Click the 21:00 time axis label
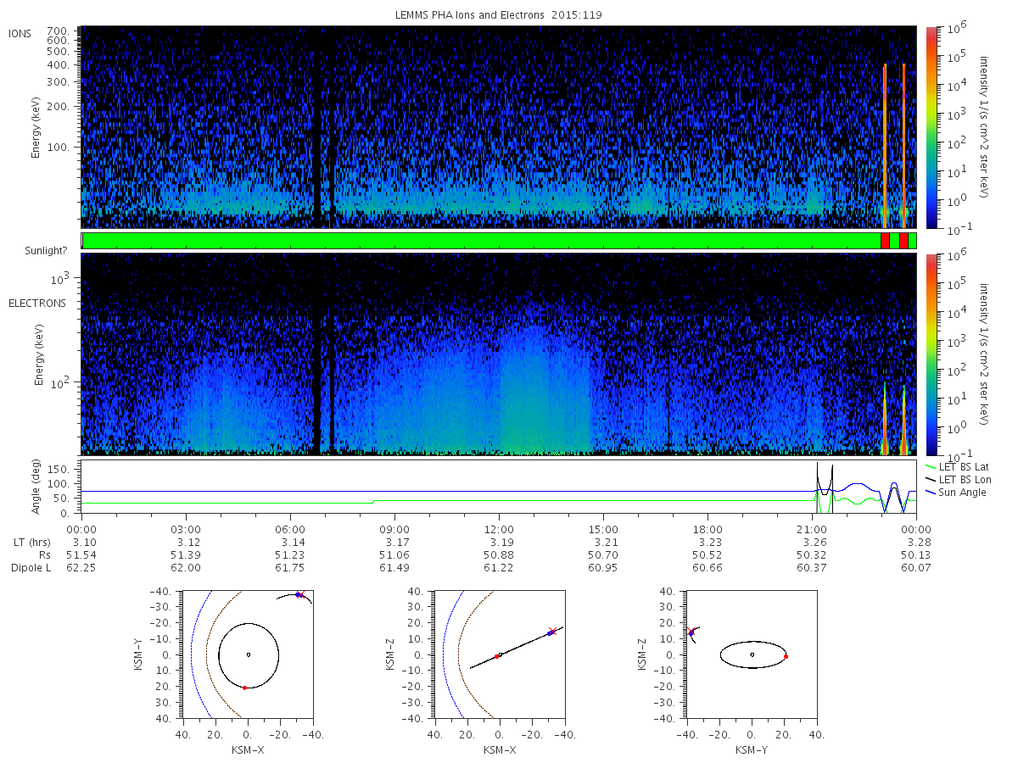 (813, 529)
